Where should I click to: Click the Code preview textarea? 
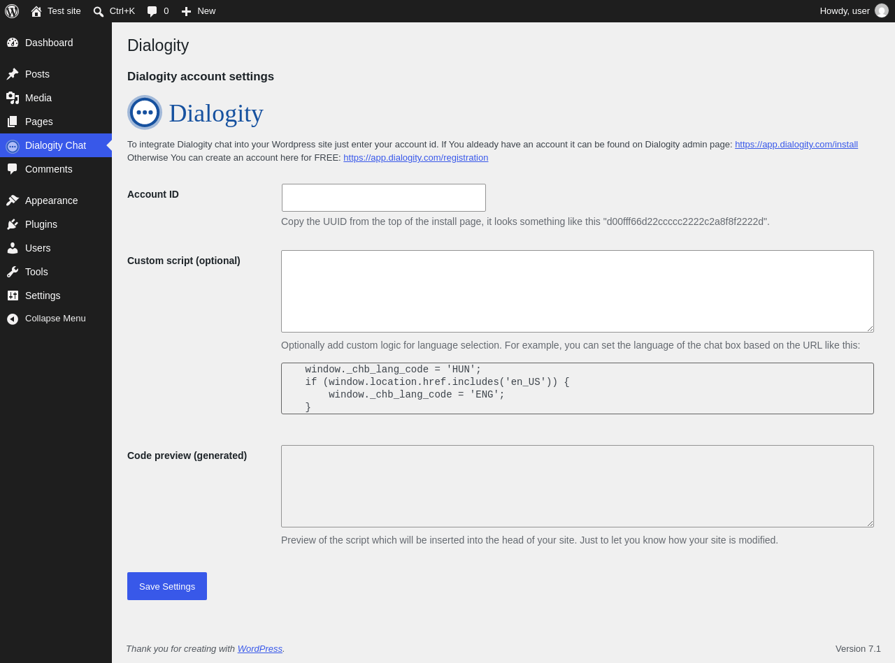coord(578,486)
